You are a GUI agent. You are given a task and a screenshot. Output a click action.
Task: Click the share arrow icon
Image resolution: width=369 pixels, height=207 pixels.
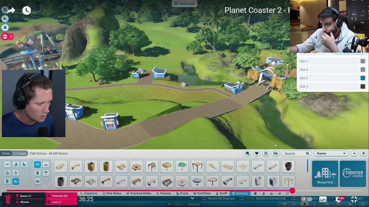[11, 11]
